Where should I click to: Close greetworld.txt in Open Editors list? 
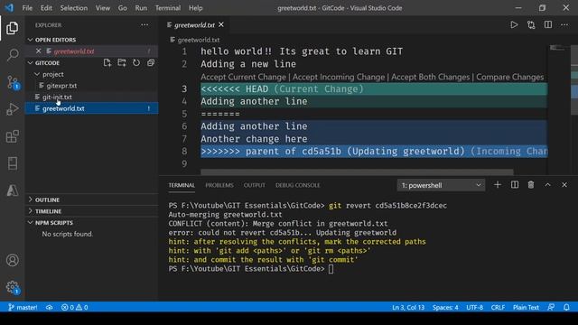point(38,51)
